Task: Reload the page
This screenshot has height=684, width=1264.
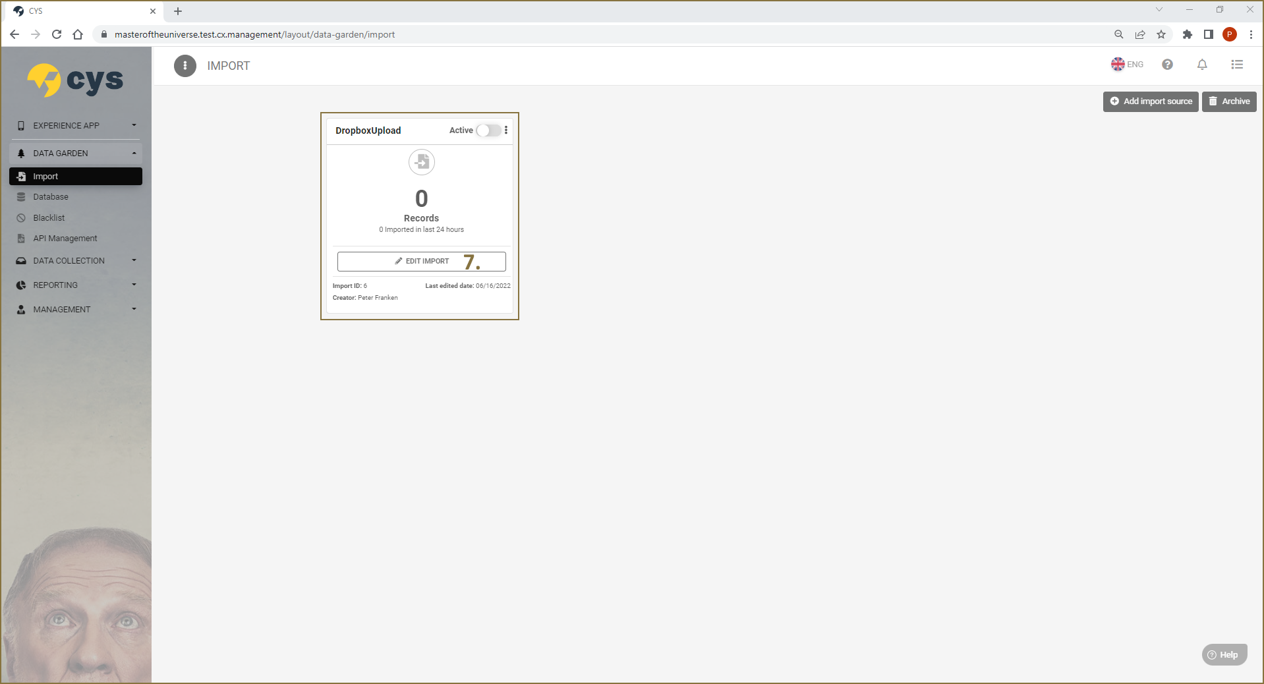Action: click(57, 34)
